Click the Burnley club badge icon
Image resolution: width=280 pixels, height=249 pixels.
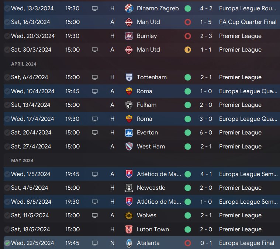point(129,36)
